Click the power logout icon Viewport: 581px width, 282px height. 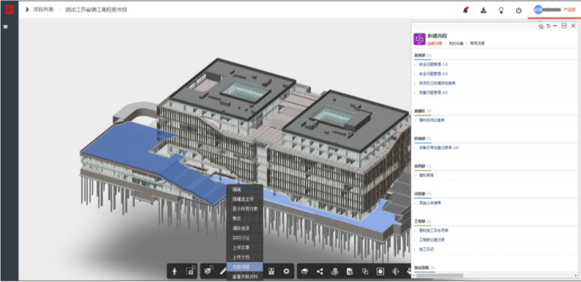519,10
